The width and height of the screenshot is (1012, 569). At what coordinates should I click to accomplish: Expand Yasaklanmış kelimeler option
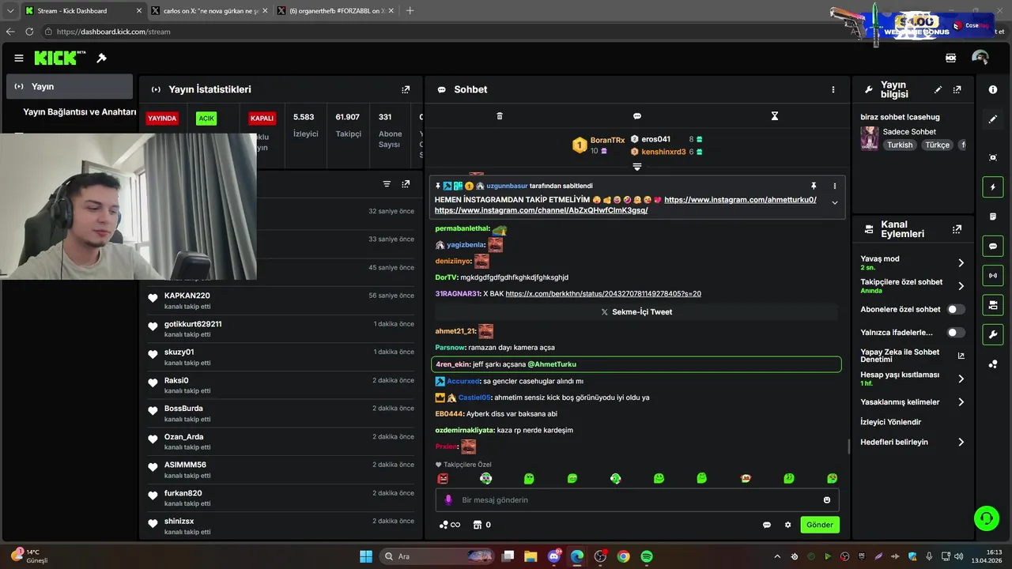(x=961, y=402)
